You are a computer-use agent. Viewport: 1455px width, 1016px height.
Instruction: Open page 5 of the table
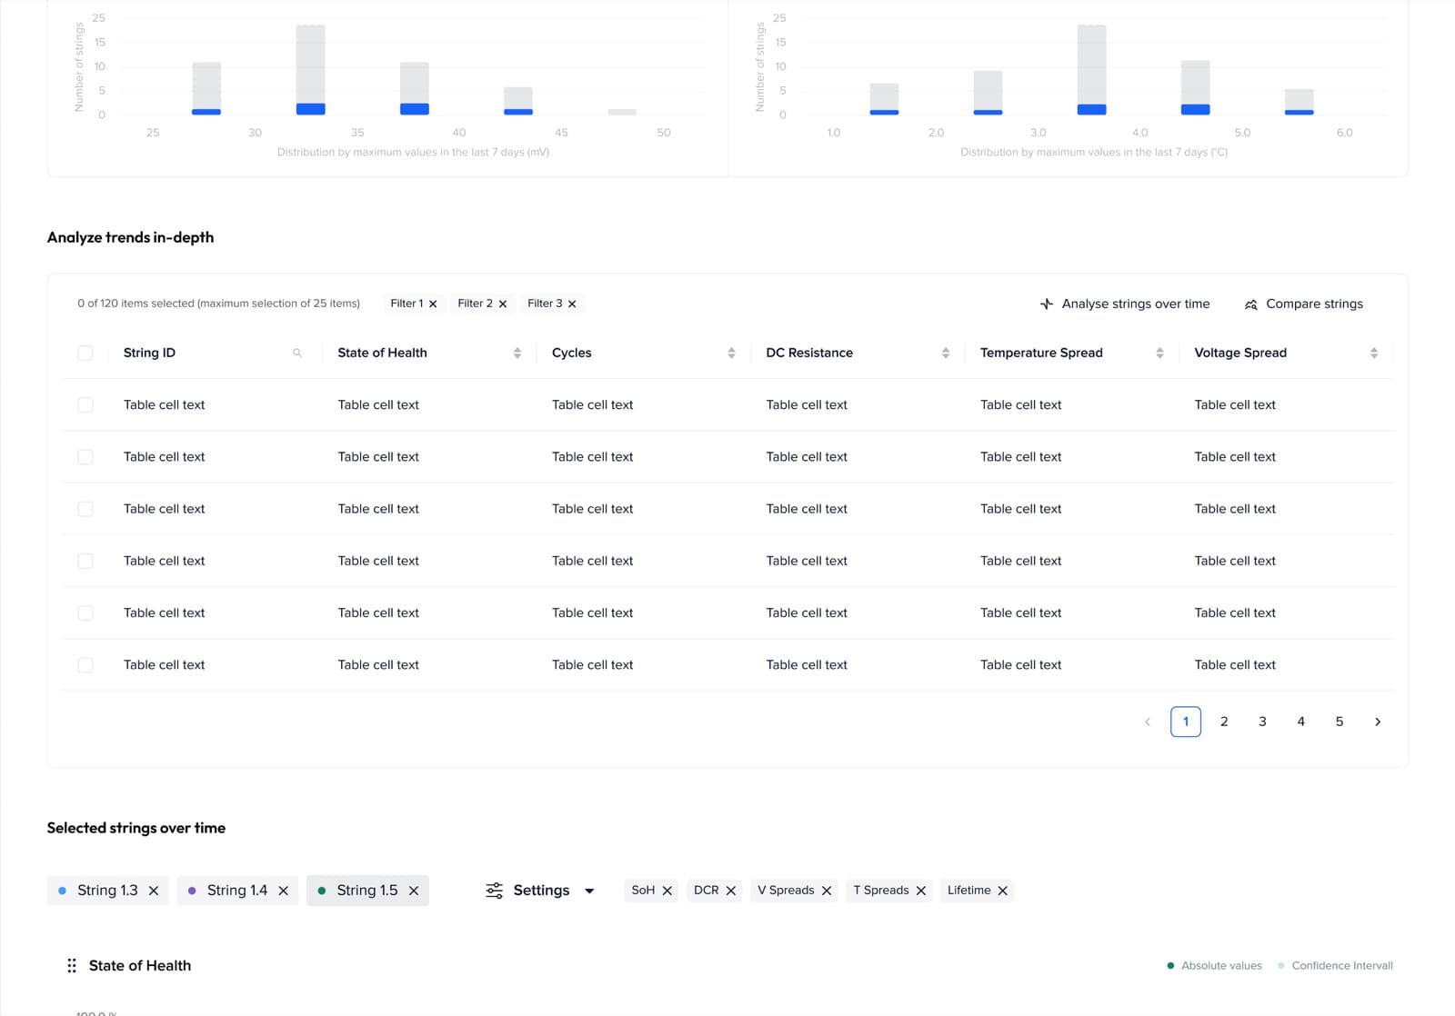(x=1340, y=722)
